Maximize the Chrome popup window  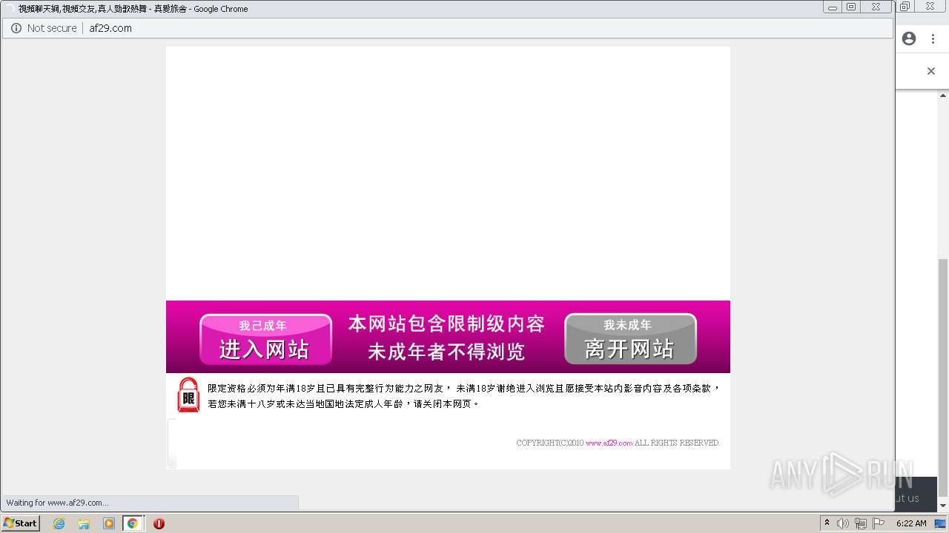coord(851,7)
